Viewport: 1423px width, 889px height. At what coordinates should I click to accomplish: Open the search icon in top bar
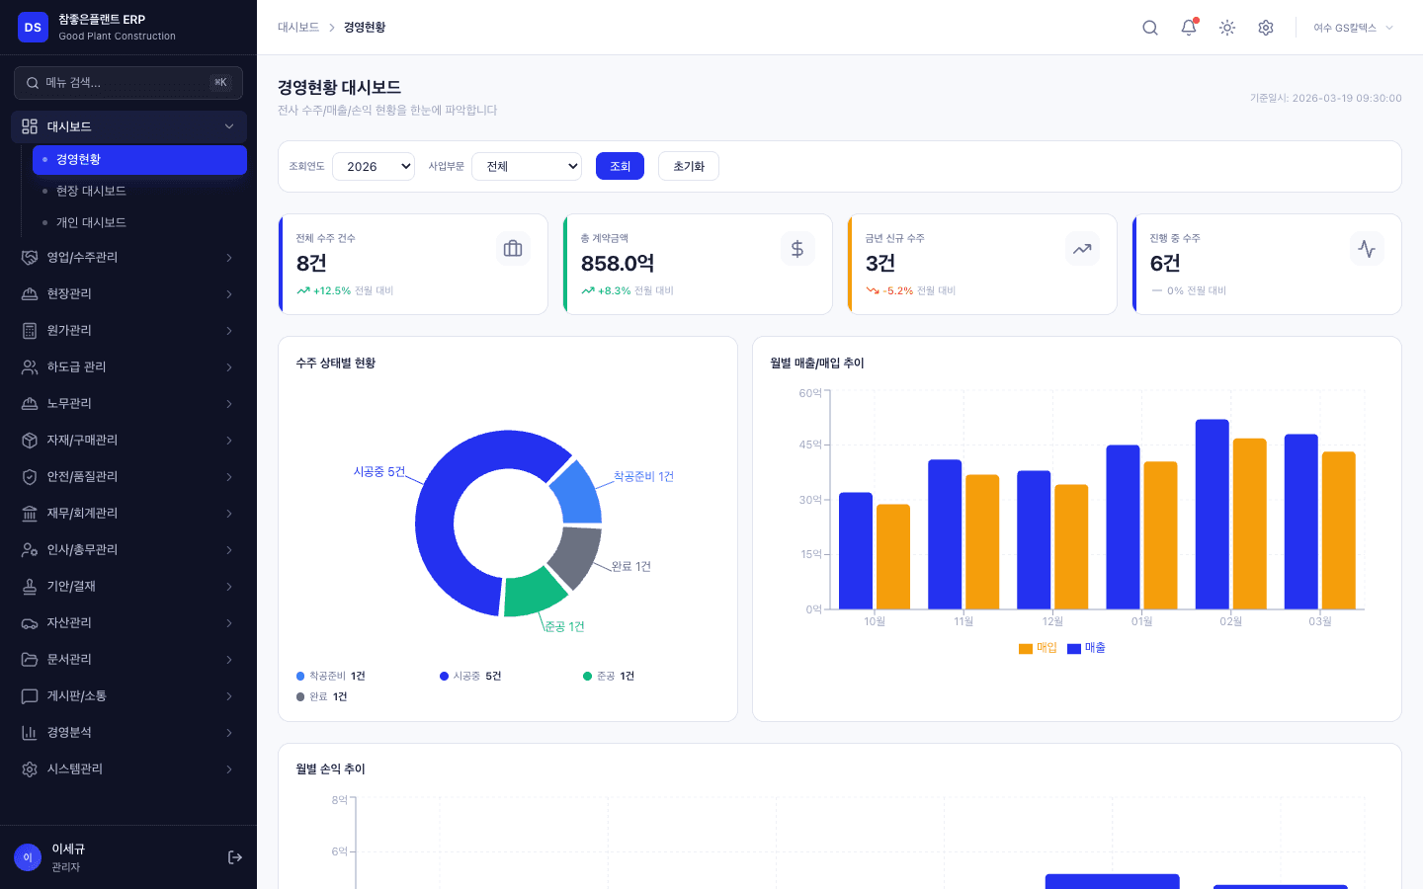pos(1150,28)
